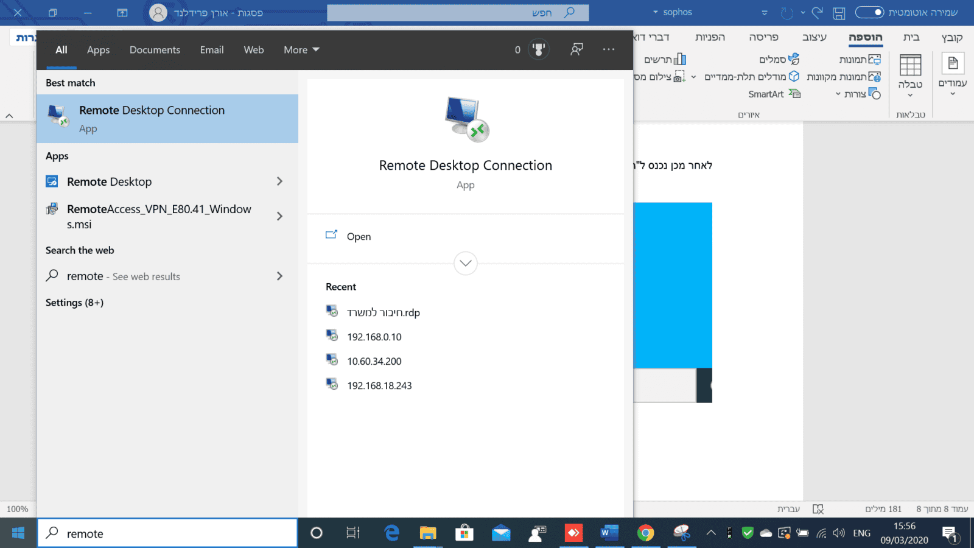Expand Remote Desktop app result arrow

[279, 181]
